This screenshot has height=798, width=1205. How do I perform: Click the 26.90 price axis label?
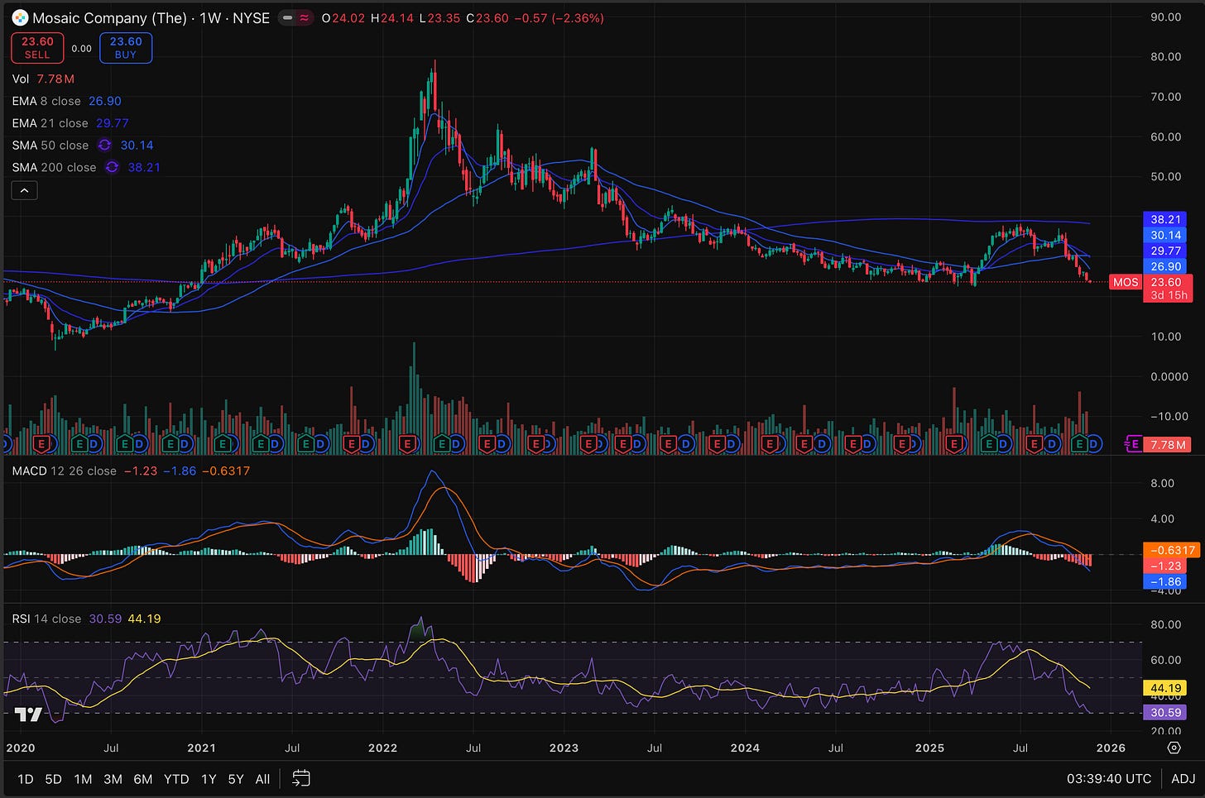click(x=1165, y=266)
